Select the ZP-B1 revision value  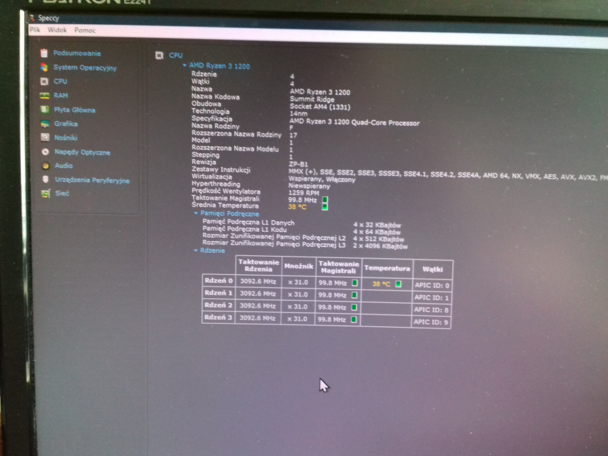(298, 164)
